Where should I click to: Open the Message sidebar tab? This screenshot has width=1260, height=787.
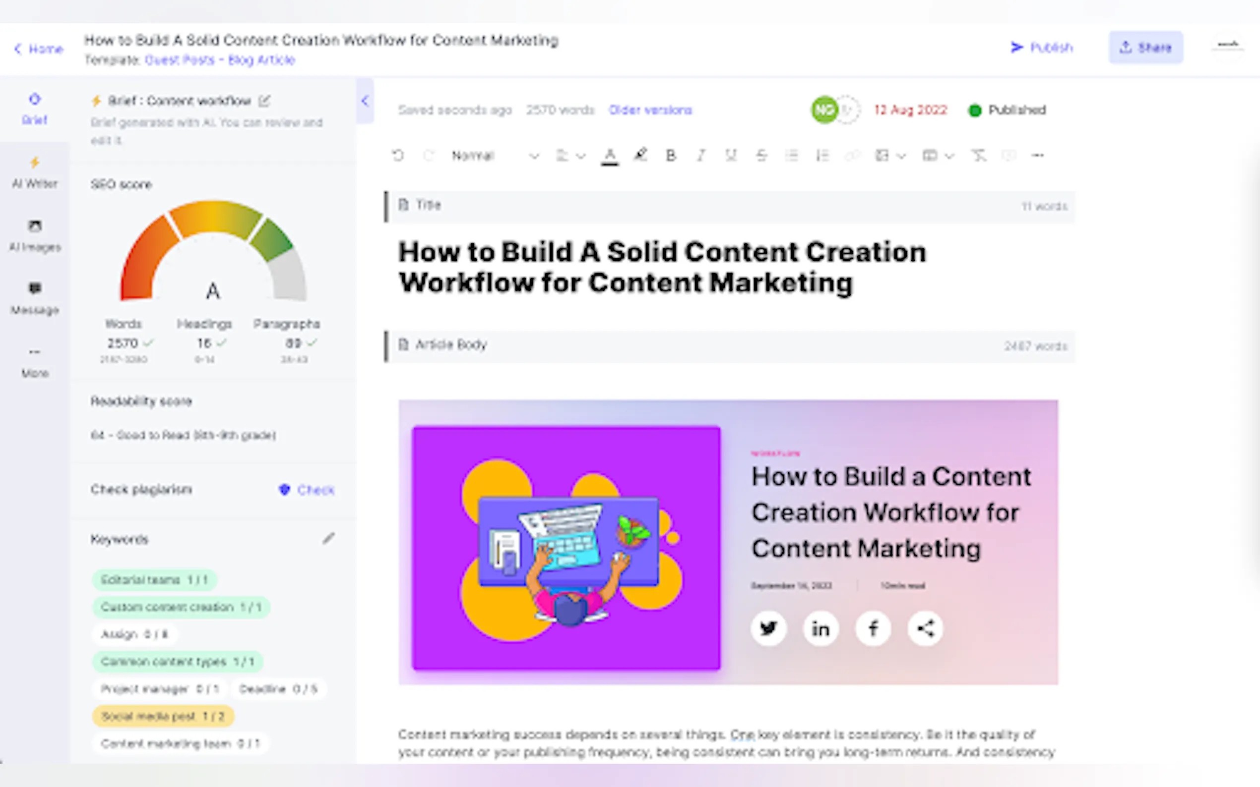34,298
